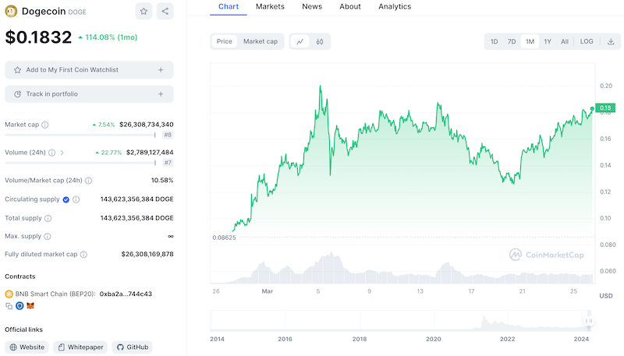This screenshot has width=624, height=356.
Task: Select the Price chart toggle
Action: pos(224,41)
